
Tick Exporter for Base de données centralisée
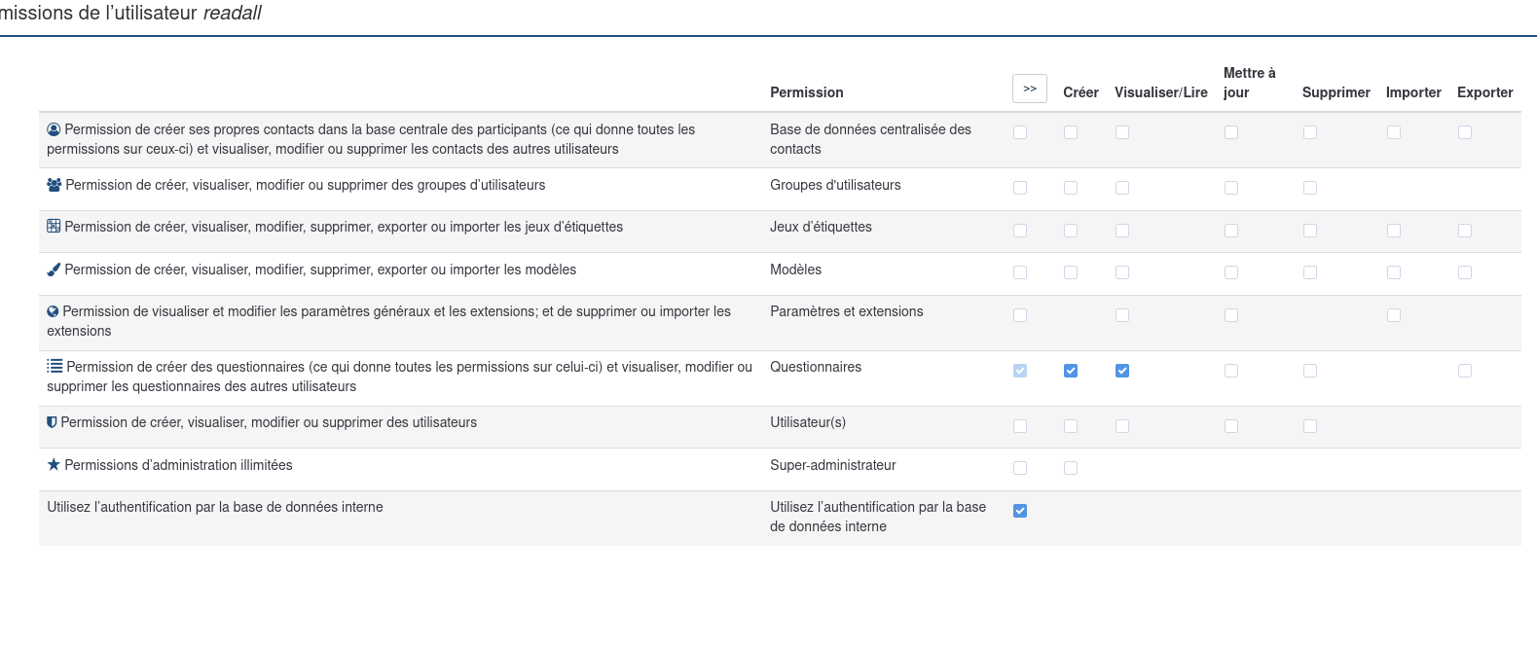pos(1465,132)
